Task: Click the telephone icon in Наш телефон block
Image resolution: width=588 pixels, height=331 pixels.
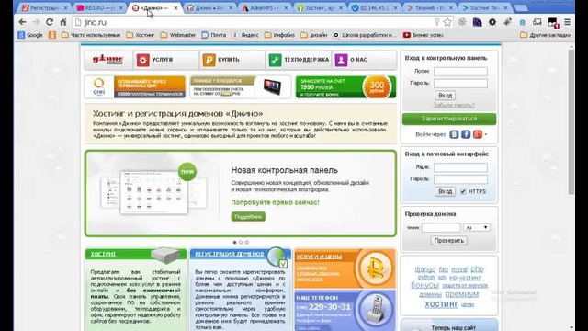Action: pos(376,309)
